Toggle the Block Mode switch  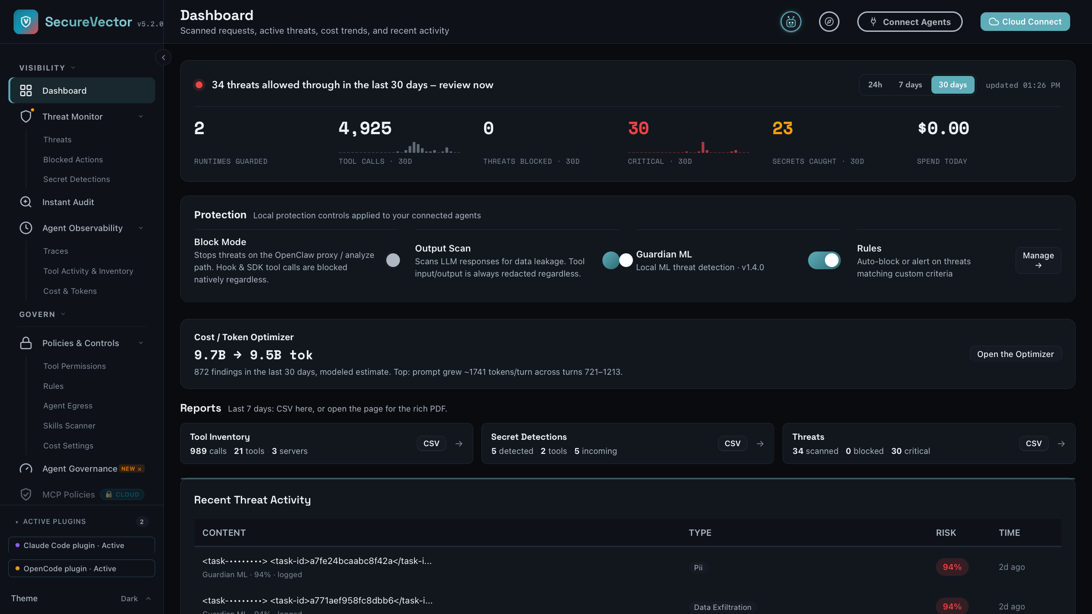pos(393,260)
